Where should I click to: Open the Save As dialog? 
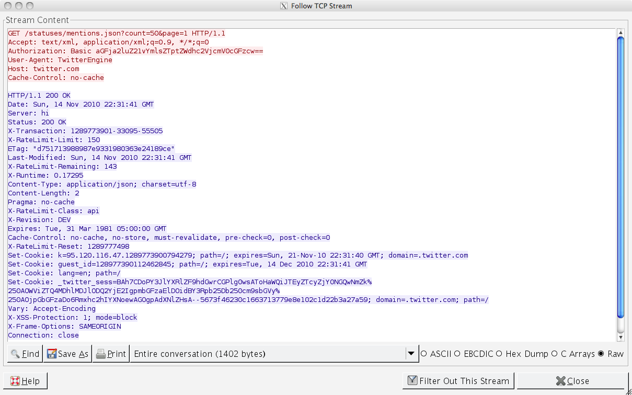click(x=67, y=354)
